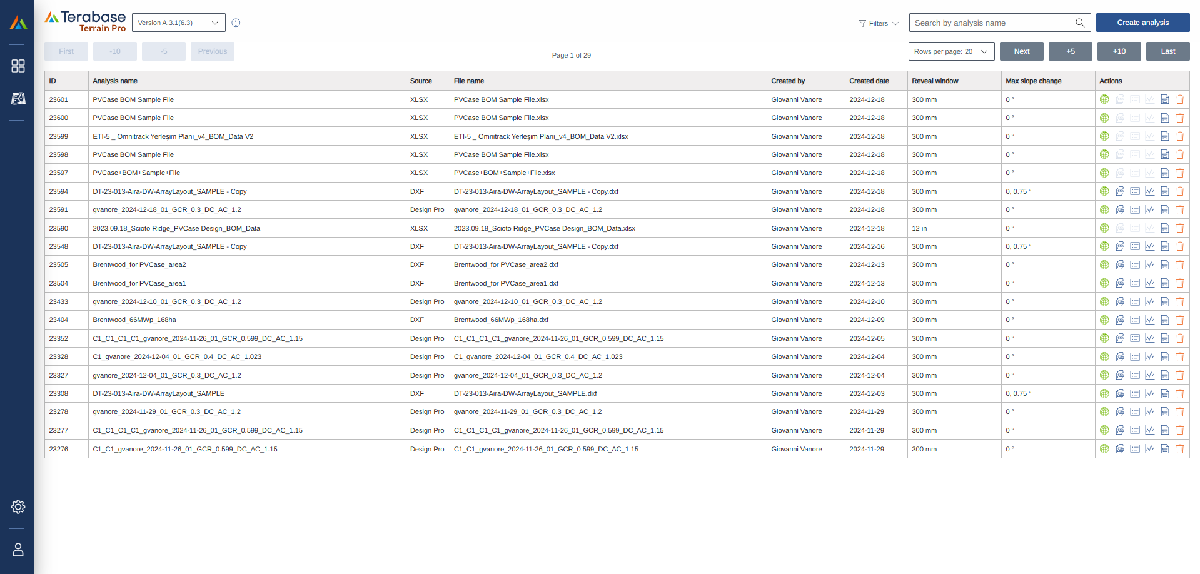This screenshot has width=1200, height=574.
Task: Click the info icon beside the version selector
Action: (236, 23)
